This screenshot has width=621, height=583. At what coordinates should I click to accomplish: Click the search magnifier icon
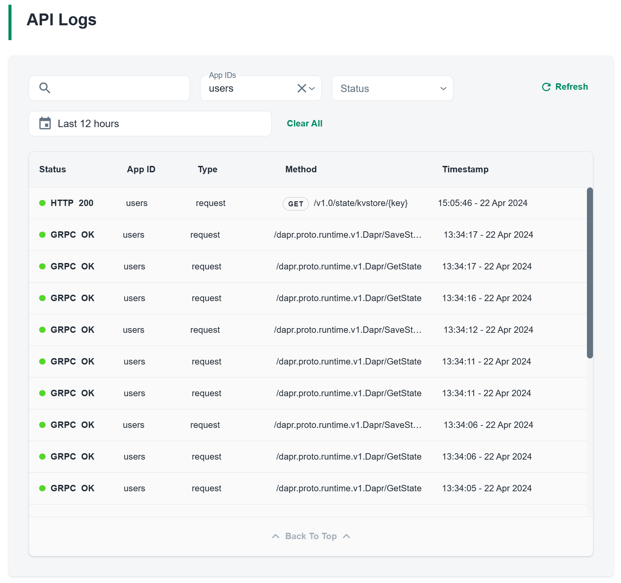click(45, 88)
